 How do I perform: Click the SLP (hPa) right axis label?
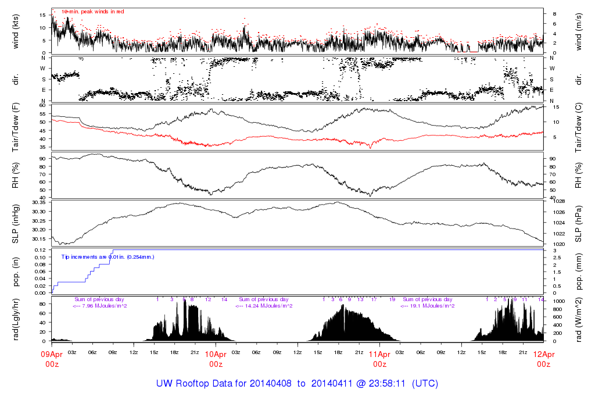578,224
